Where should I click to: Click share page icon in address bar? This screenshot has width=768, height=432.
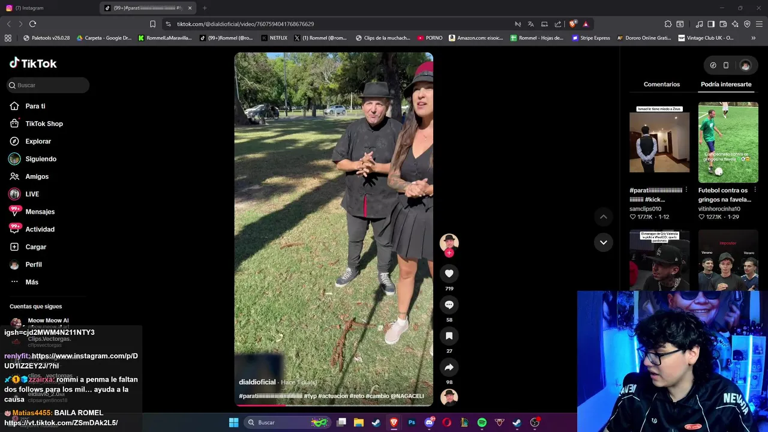(x=558, y=24)
